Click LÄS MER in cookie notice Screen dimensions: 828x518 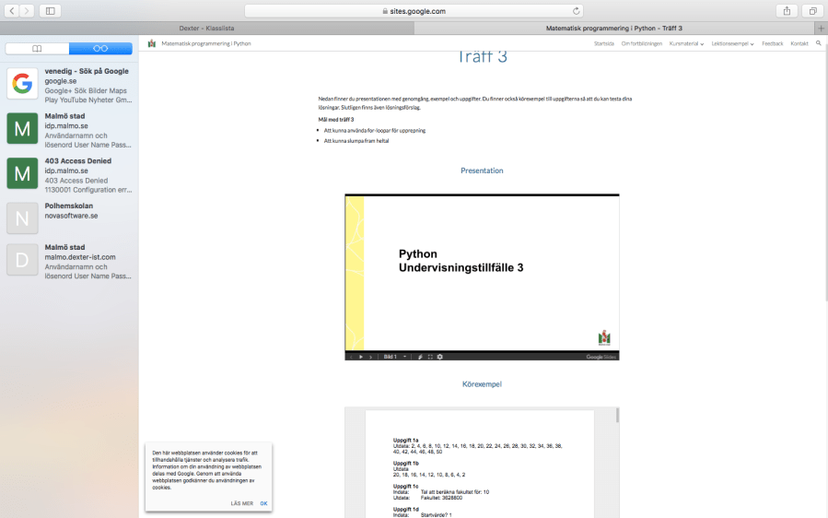tap(241, 503)
